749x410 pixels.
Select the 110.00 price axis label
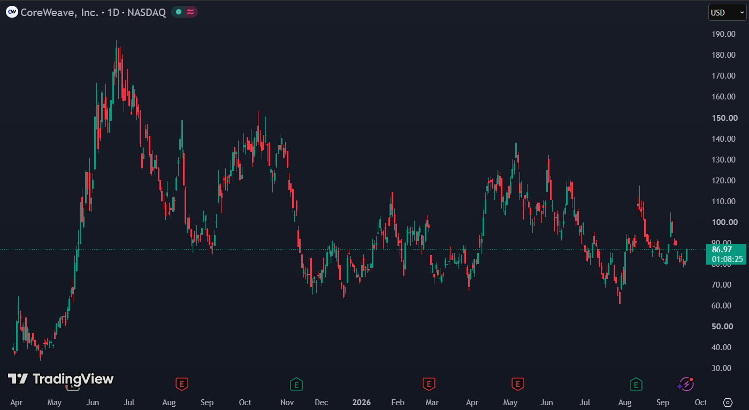click(724, 202)
